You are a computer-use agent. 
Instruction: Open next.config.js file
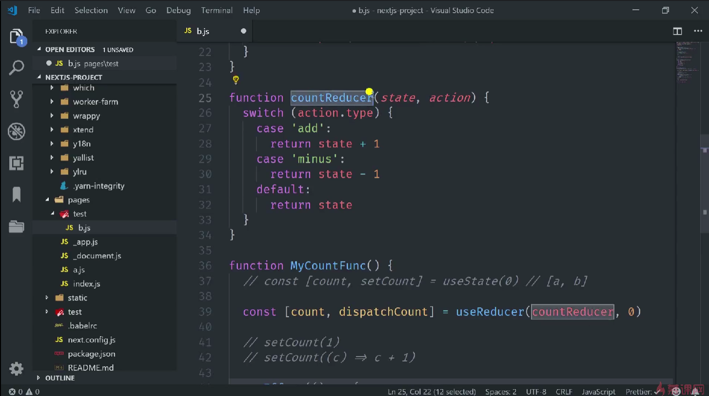tap(92, 340)
